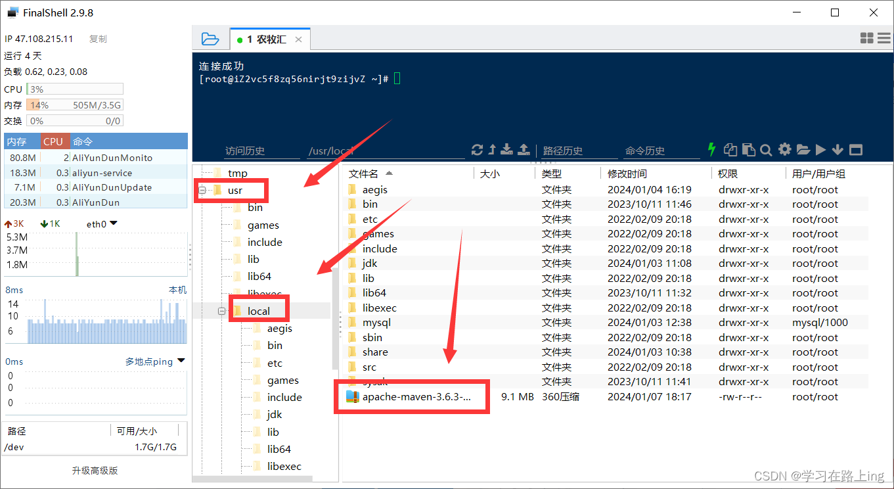Toggle fullscreen terminal window icon

point(855,150)
